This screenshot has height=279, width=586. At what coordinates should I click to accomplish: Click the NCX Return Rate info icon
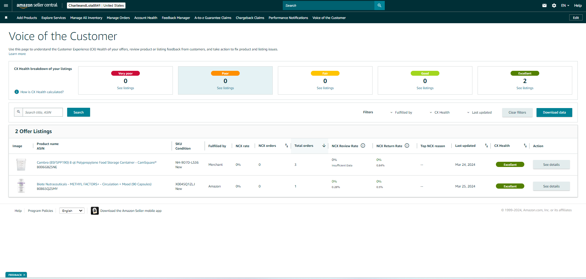point(407,146)
